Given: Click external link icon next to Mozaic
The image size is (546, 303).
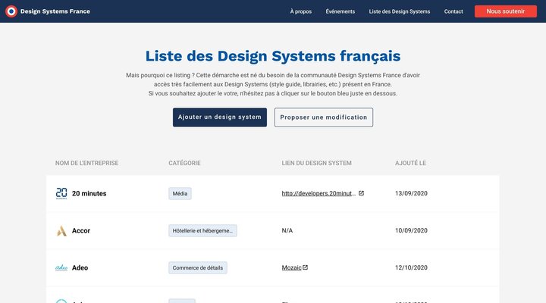Looking at the screenshot, I should [x=305, y=267].
